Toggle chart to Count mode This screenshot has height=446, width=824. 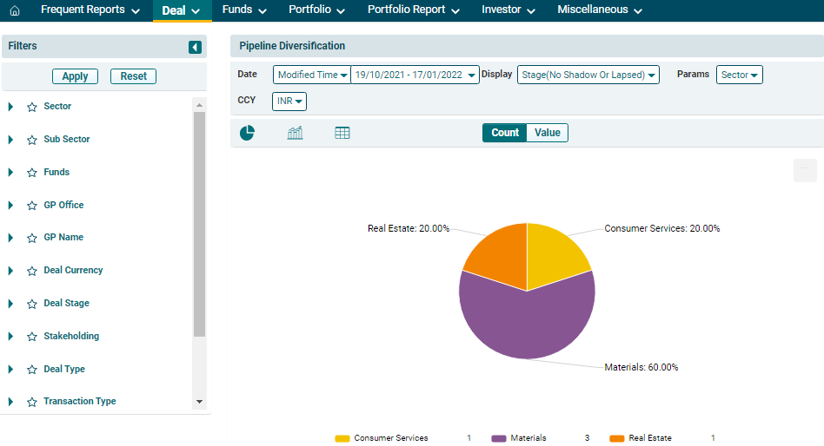504,133
